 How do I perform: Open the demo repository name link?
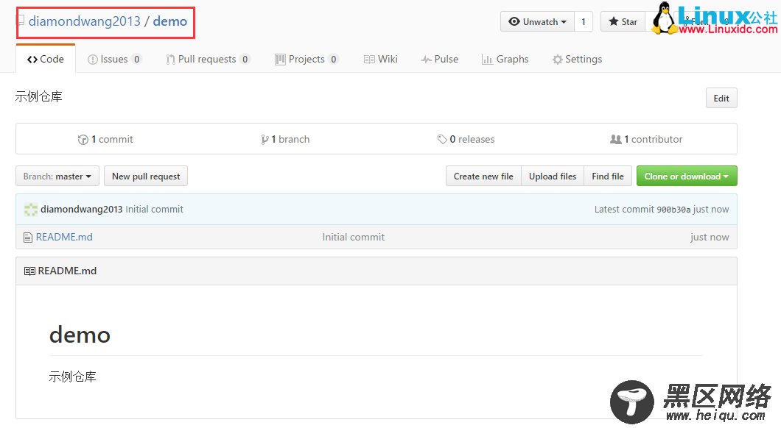(170, 21)
